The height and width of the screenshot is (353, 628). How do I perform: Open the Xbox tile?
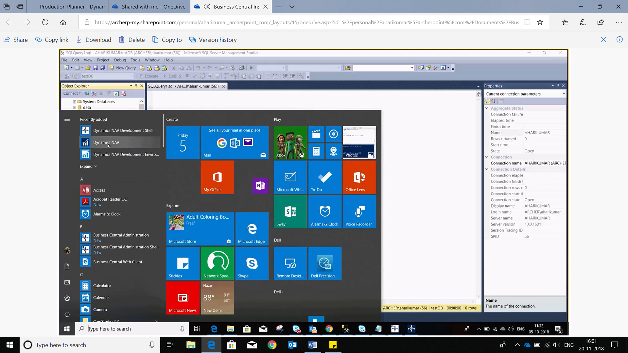pos(290,143)
